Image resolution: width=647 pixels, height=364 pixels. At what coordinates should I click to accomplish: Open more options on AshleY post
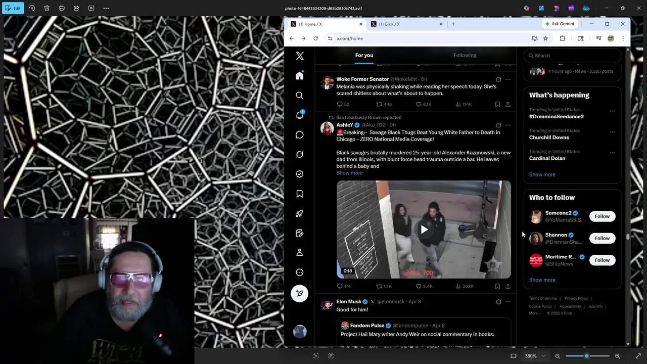click(508, 125)
